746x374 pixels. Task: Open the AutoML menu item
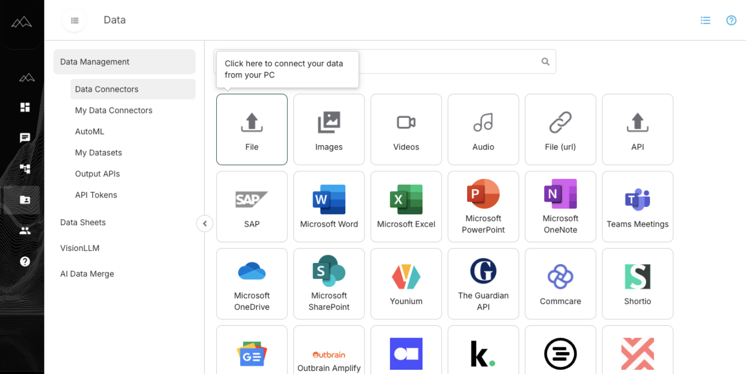pos(90,132)
